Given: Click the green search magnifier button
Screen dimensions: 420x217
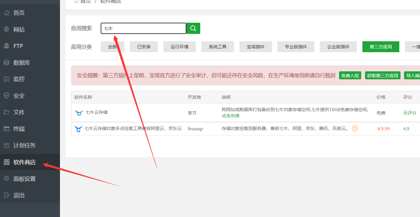Looking at the screenshot, I should click(193, 28).
